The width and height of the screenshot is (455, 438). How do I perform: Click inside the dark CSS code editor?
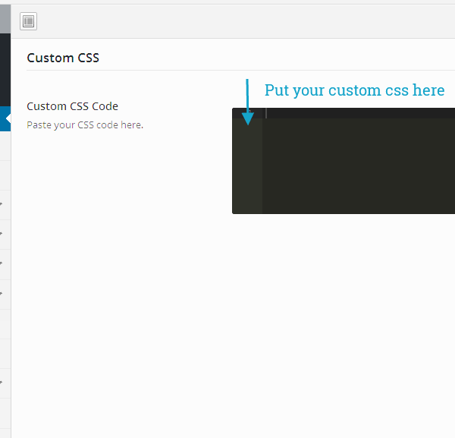pos(356,167)
